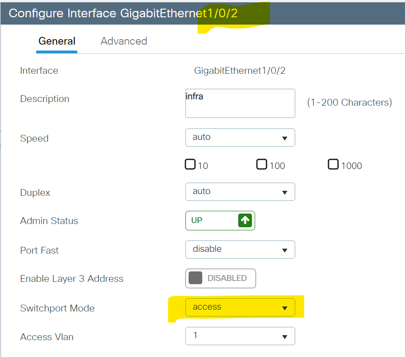Click the caret arrow on the Port Fast dropdown

(x=285, y=250)
